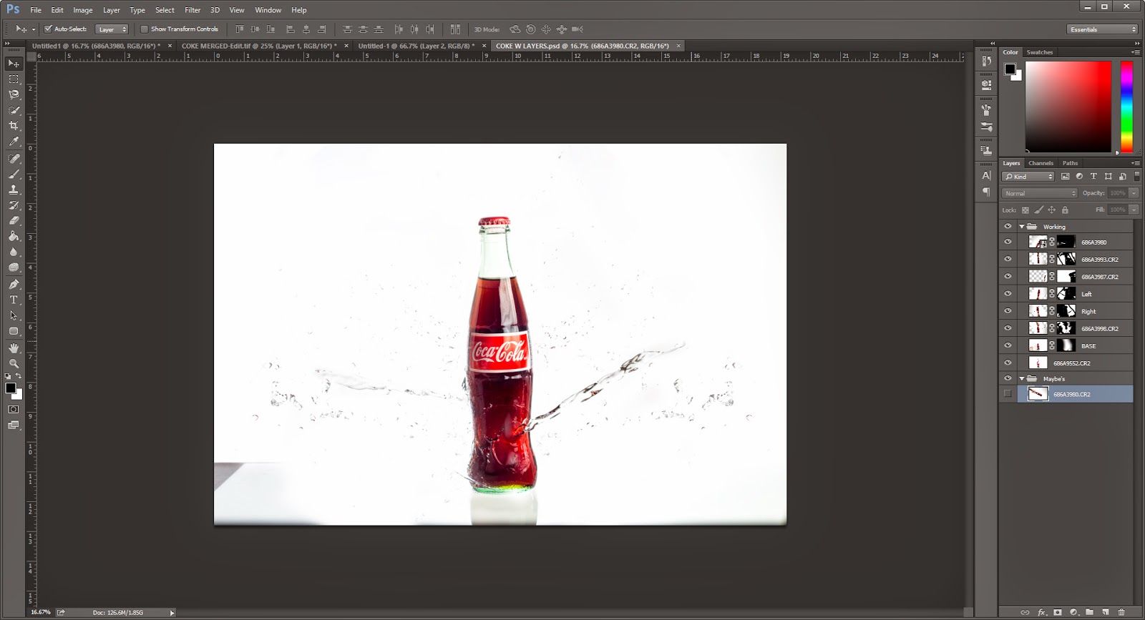Open the Character panel icon

tap(987, 175)
